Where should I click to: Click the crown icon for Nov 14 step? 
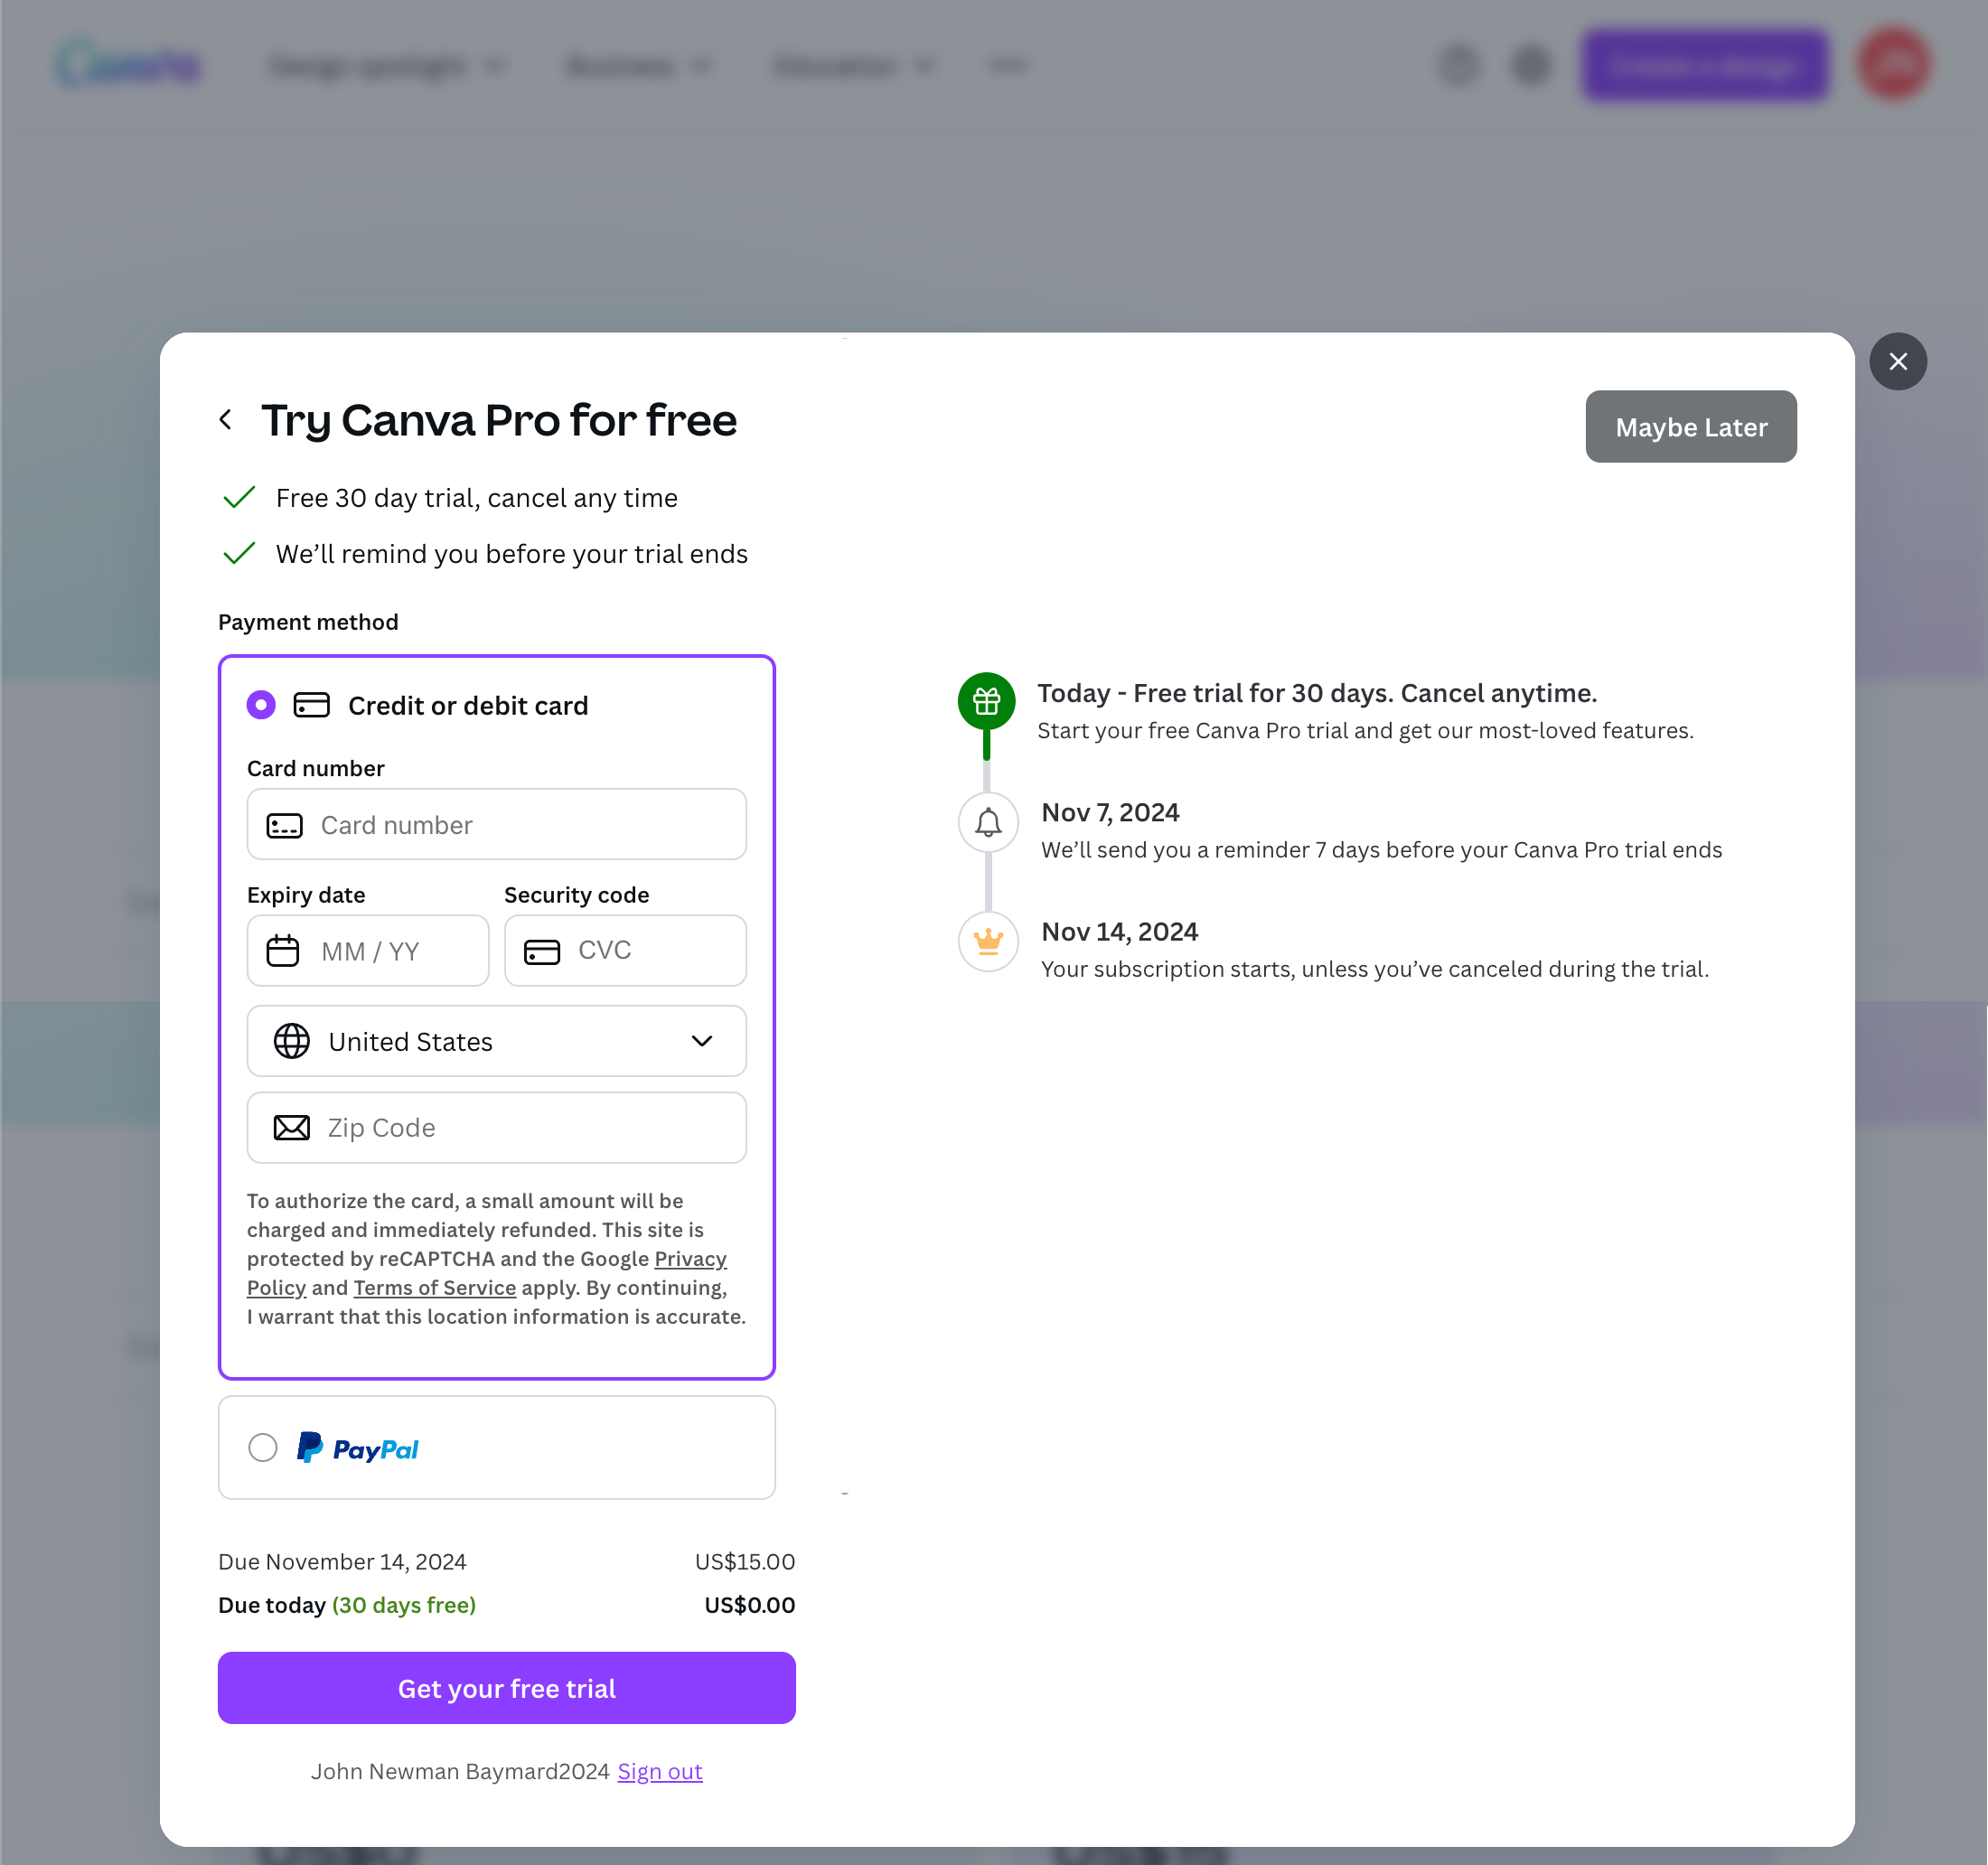point(987,941)
